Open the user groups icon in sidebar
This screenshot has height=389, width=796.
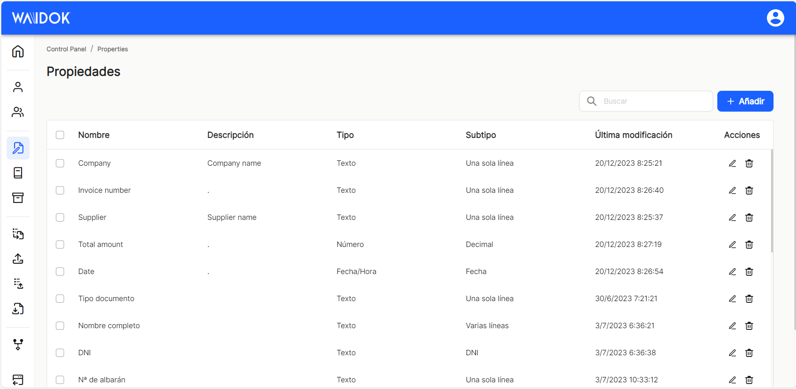pyautogui.click(x=18, y=112)
